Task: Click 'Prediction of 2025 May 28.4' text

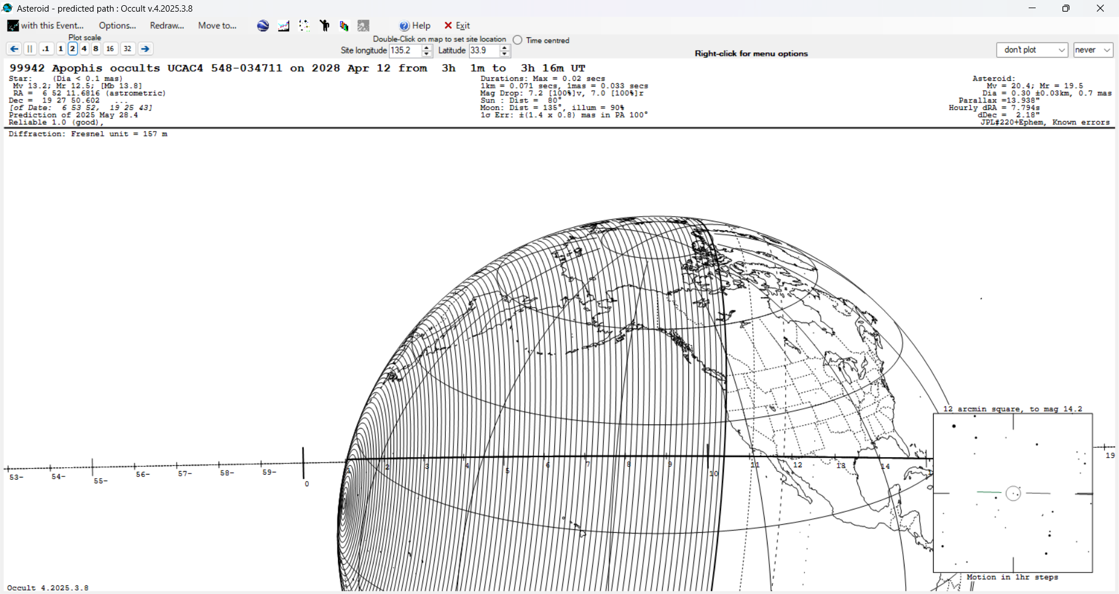Action: [x=73, y=115]
